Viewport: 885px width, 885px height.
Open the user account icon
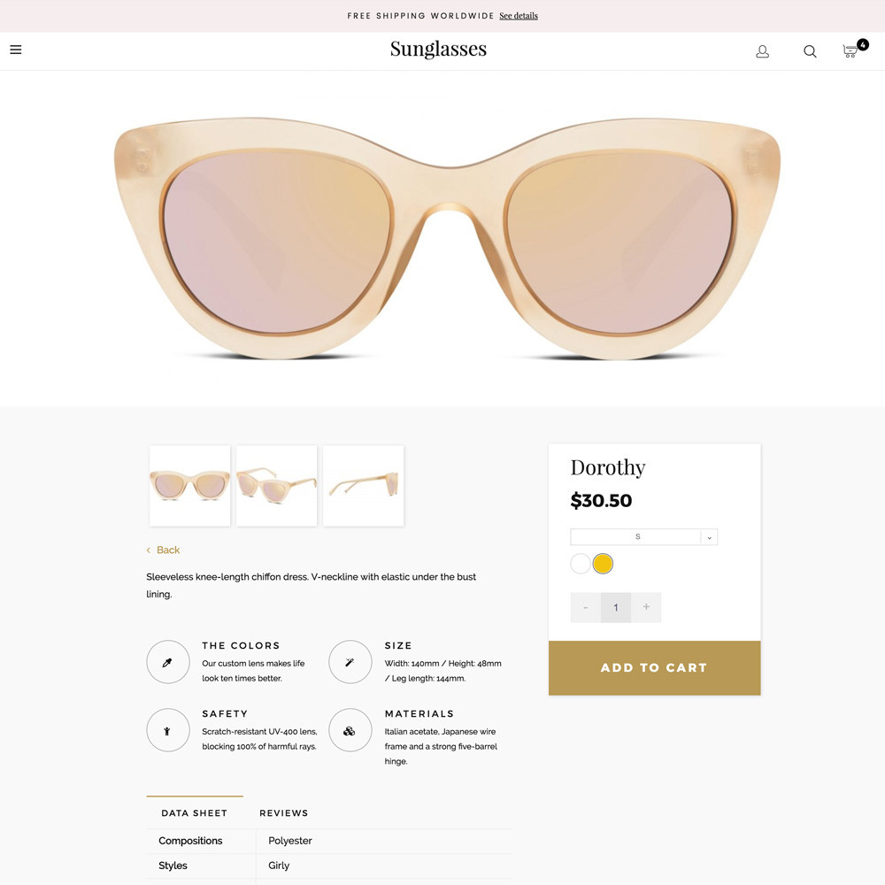pos(762,51)
